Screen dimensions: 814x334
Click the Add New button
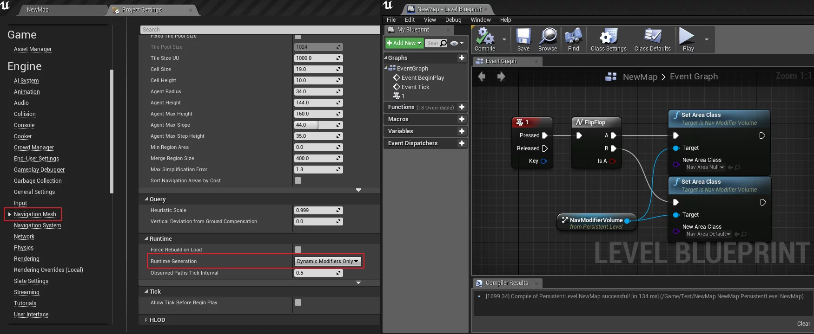[x=404, y=43]
